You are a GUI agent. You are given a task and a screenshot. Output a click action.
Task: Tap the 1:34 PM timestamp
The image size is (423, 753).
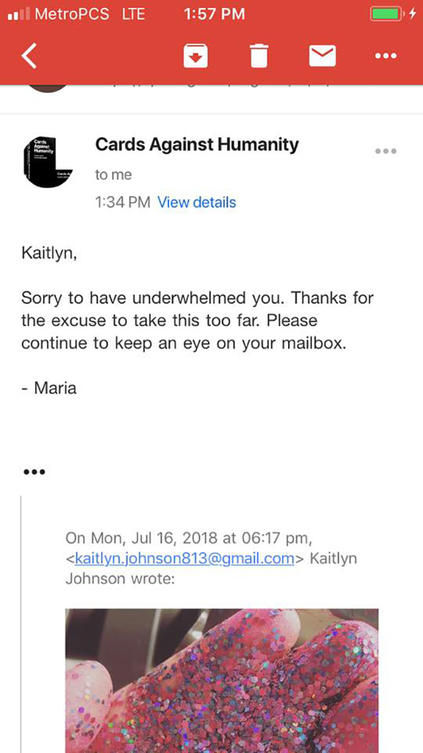pyautogui.click(x=119, y=202)
